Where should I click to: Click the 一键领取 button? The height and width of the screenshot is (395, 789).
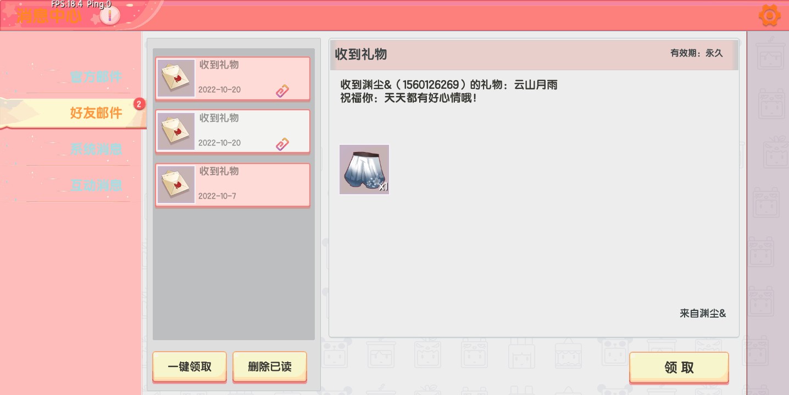190,367
